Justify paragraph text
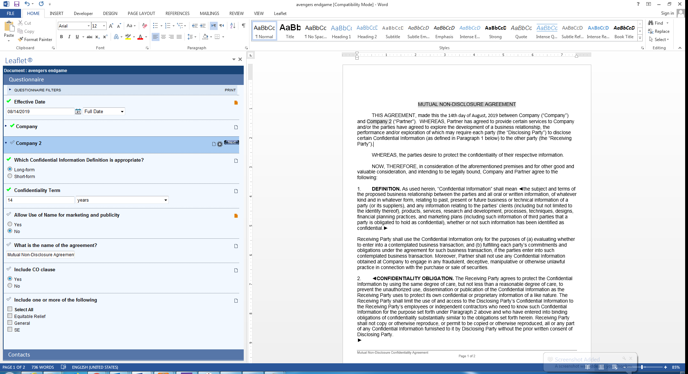This screenshot has height=374, width=688. click(x=179, y=37)
